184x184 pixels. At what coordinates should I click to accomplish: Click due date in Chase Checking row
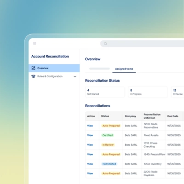[x=174, y=145]
